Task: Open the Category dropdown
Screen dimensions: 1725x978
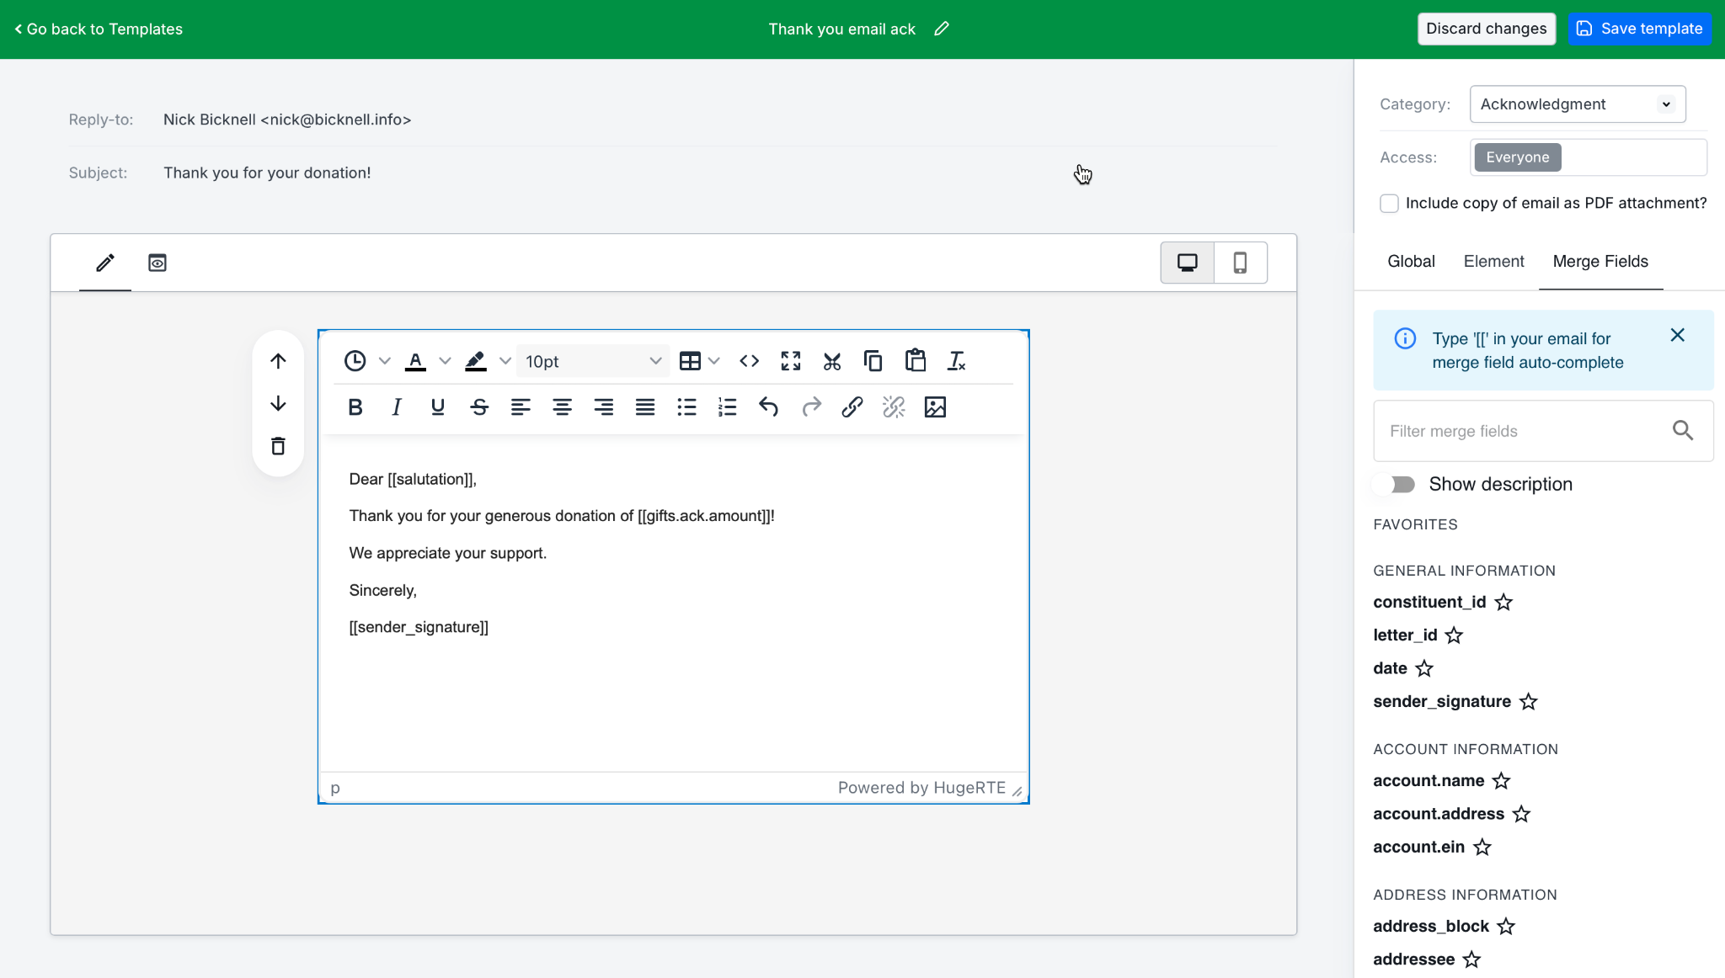Action: pos(1577,104)
